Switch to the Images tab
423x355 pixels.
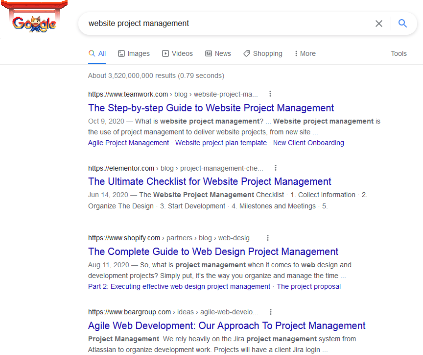133,53
